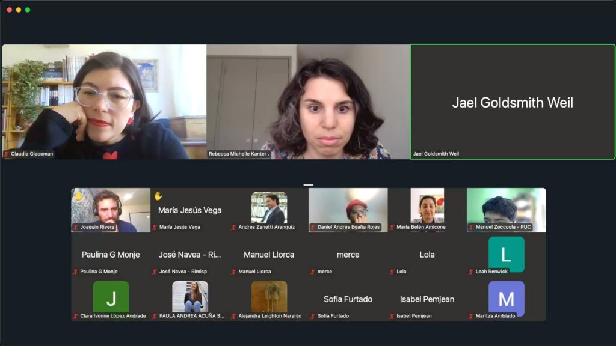Image resolution: width=616 pixels, height=346 pixels.
Task: Select Isabel Pemjean's participant tile
Action: coord(427,301)
